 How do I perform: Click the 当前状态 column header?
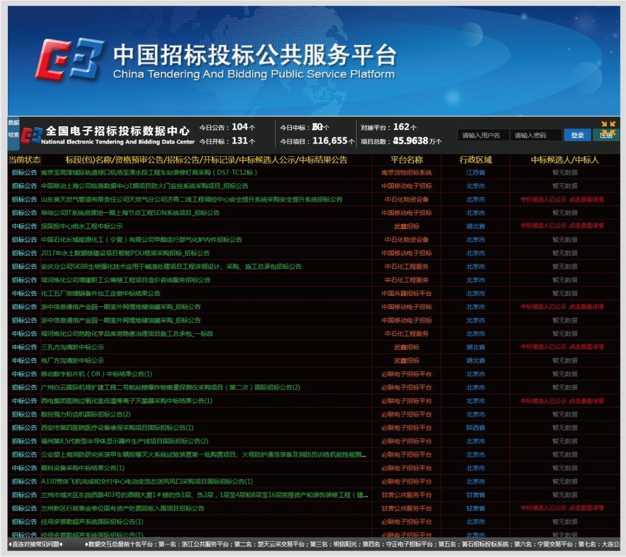click(24, 160)
